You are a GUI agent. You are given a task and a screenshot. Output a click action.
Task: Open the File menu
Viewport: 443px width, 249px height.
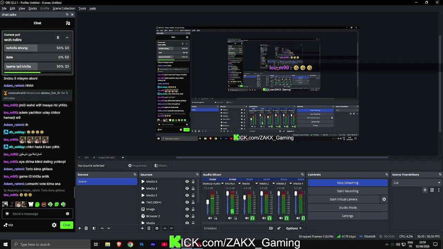pyautogui.click(x=4, y=8)
